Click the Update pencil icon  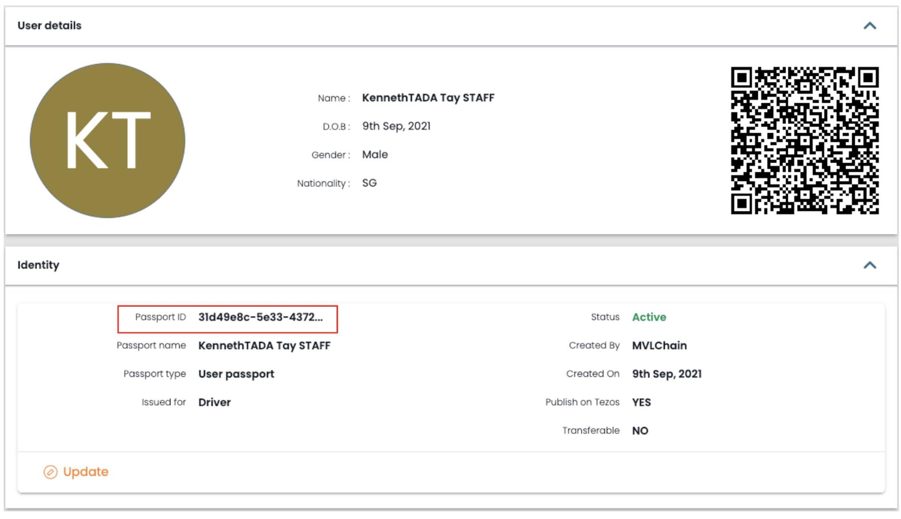51,472
